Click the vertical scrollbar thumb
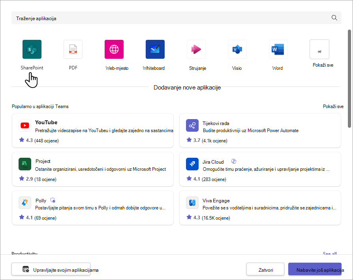 click(349, 79)
